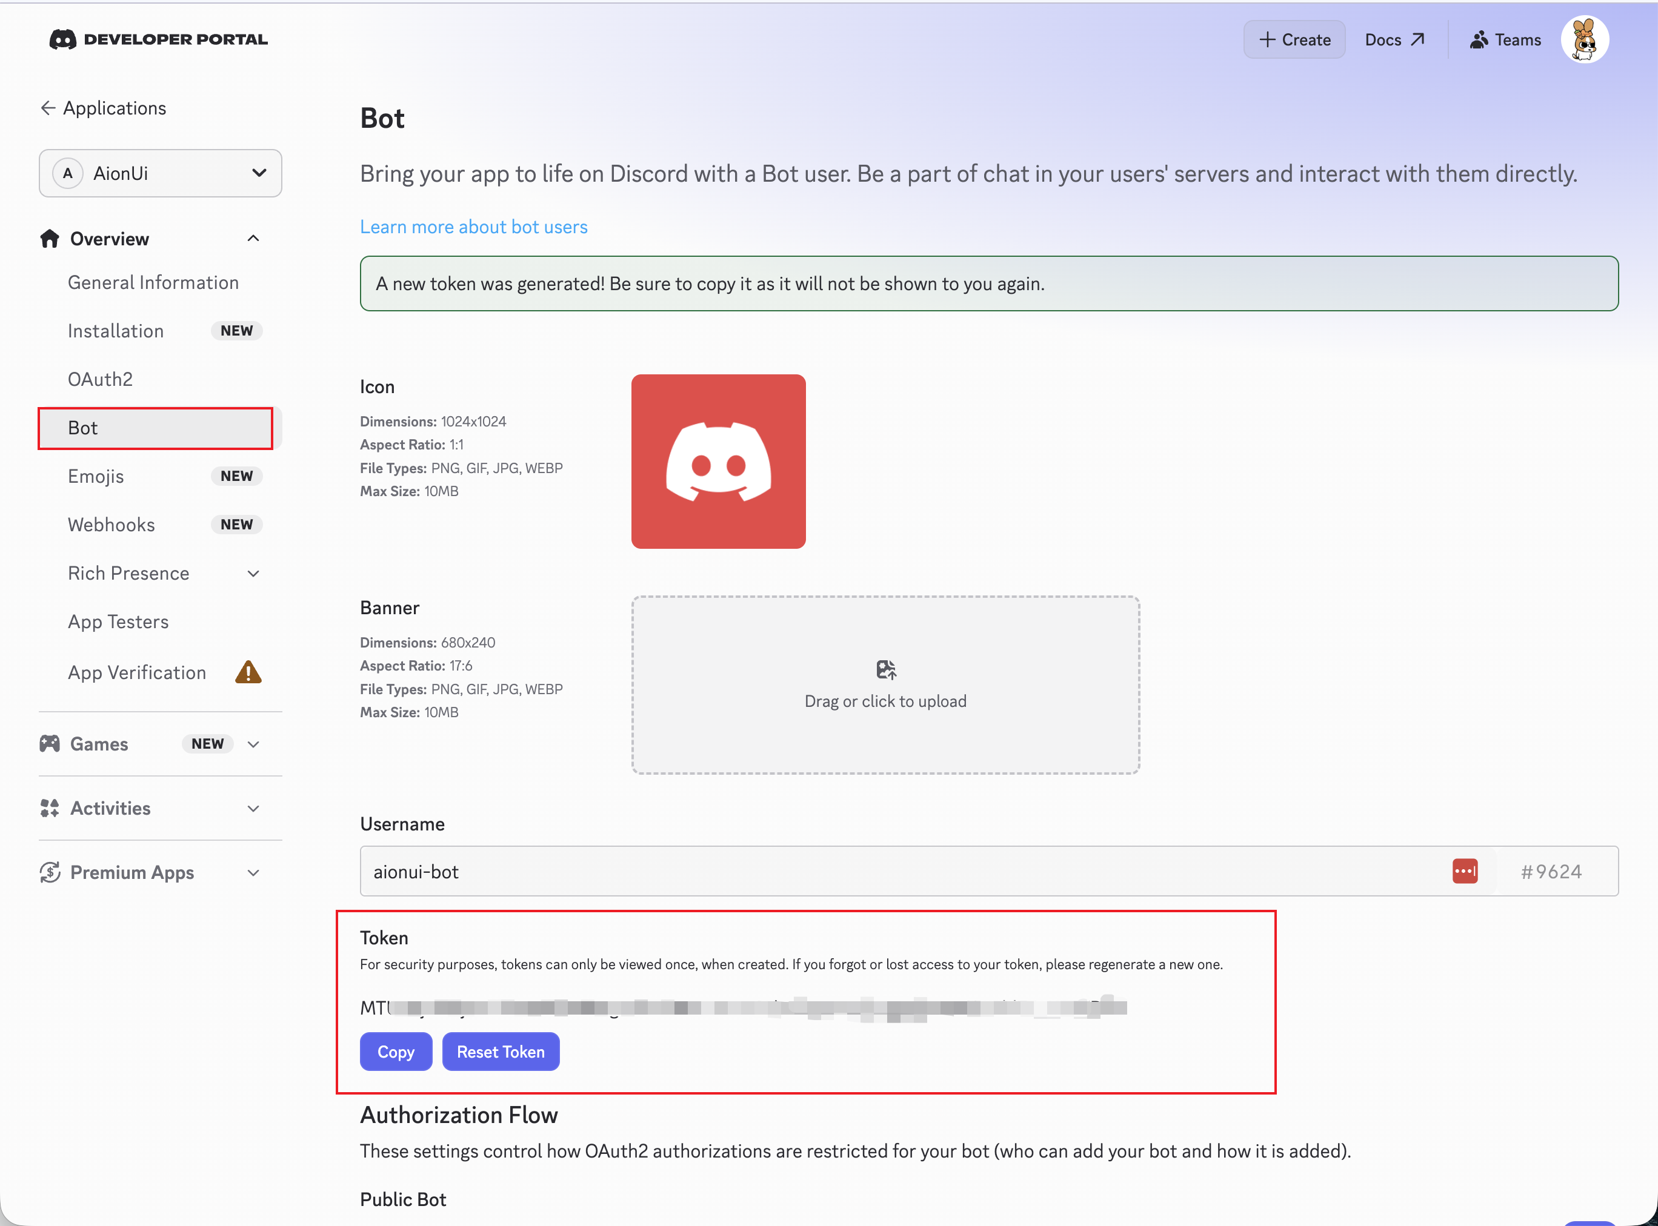This screenshot has width=1658, height=1226.
Task: Click the NEW badge beside Emojis
Action: (237, 477)
